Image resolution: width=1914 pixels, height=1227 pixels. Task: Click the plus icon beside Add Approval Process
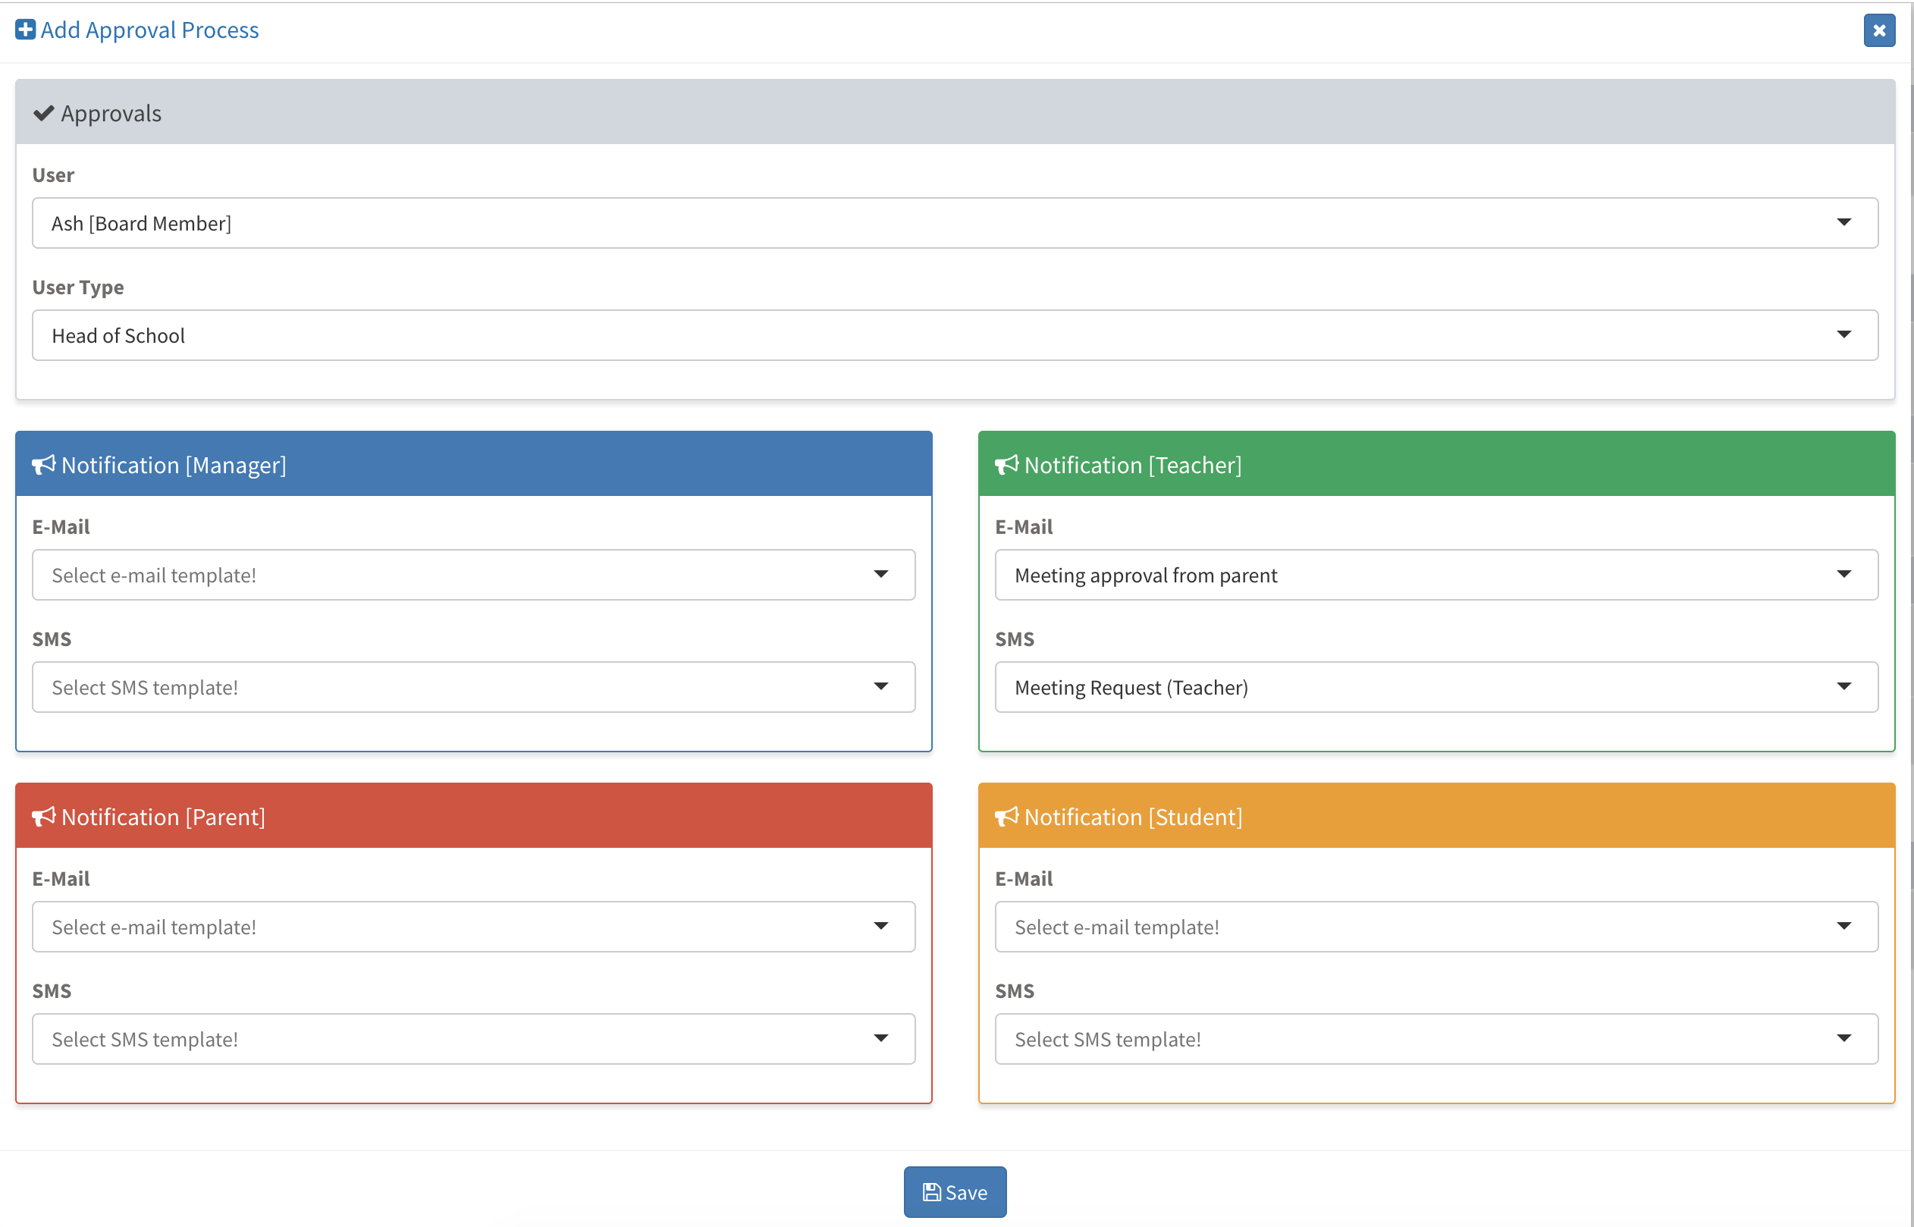[x=26, y=30]
